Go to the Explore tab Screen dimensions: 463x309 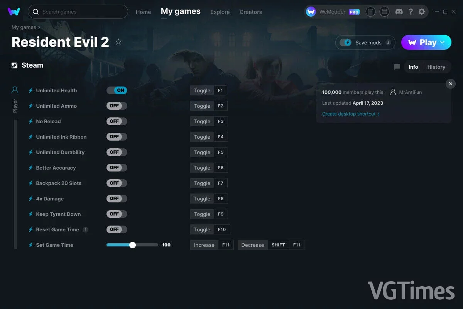[x=220, y=12]
